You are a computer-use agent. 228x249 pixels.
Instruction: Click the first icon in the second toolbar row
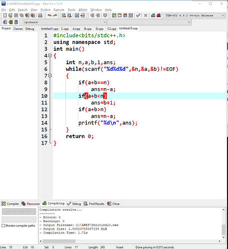point(5,22)
